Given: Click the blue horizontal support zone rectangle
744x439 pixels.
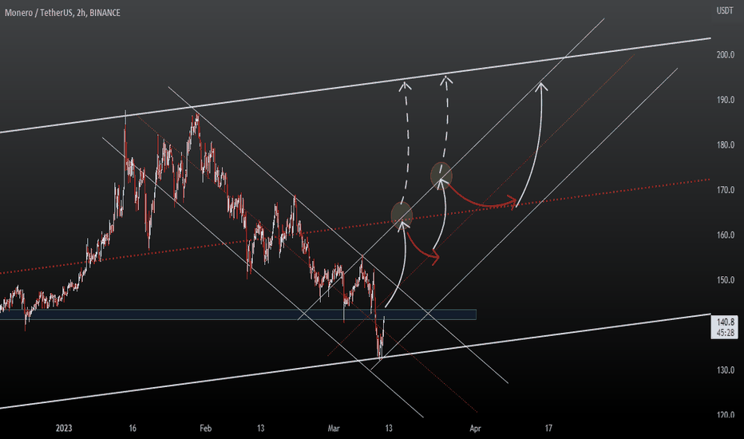Looking at the screenshot, I should click(x=238, y=314).
